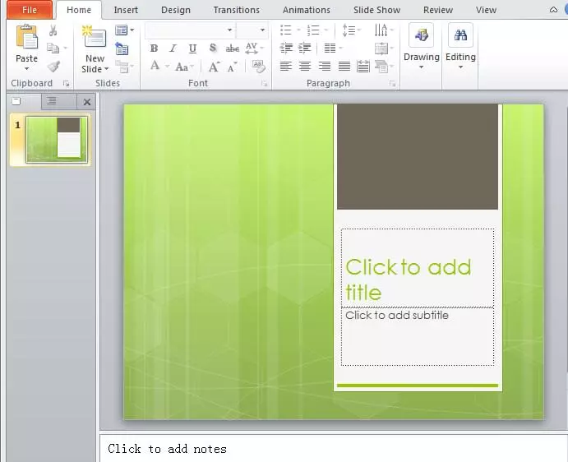
Task: Toggle Underline formatting
Action: tap(192, 49)
